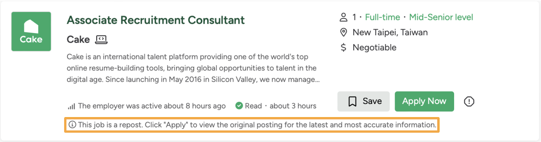Viewport: 541px width, 142px height.
Task: Click the bookmark icon in Save button
Action: (x=352, y=101)
